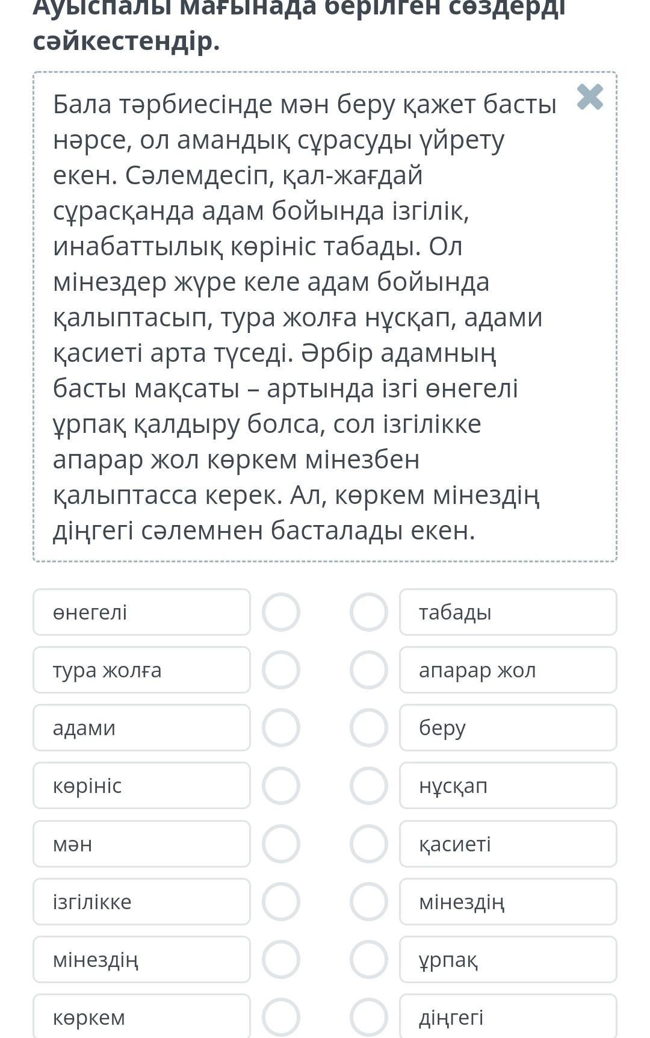
Task: Click the connector circle next to көрініс
Action: 281,786
